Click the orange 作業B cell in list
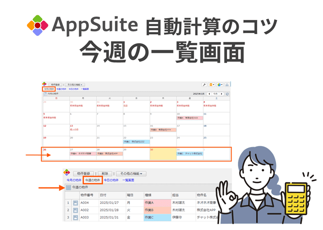323x230 pixels. click(x=157, y=210)
